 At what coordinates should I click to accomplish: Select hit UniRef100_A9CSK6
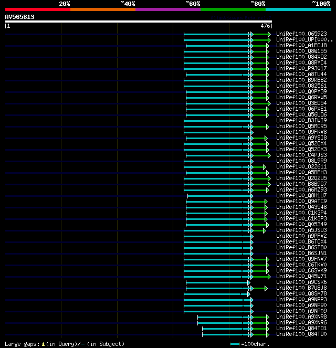[301, 282]
